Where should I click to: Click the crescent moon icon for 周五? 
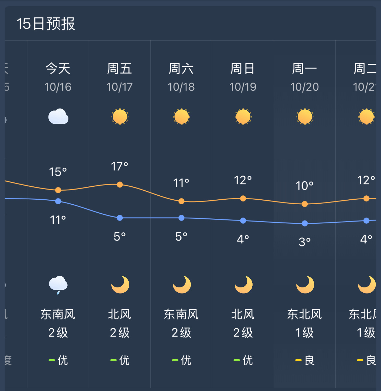pos(120,285)
